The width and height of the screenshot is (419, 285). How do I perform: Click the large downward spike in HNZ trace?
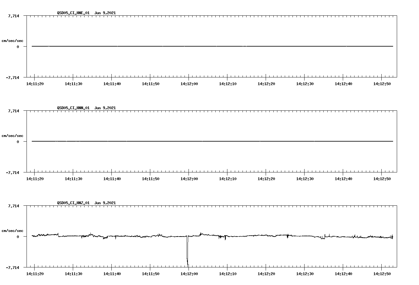coord(187,251)
